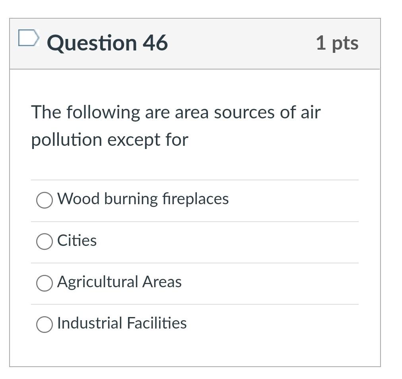Click the Agricultural Areas answer label text

119,282
